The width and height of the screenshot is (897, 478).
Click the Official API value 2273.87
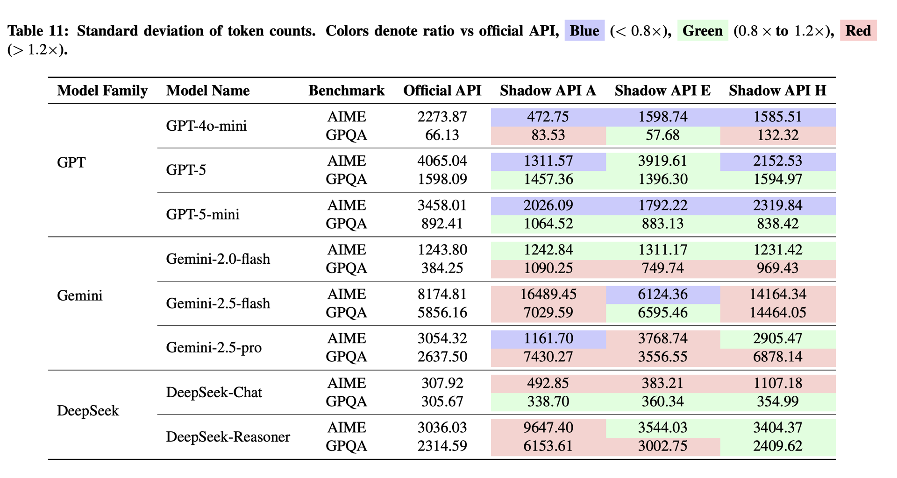[442, 117]
